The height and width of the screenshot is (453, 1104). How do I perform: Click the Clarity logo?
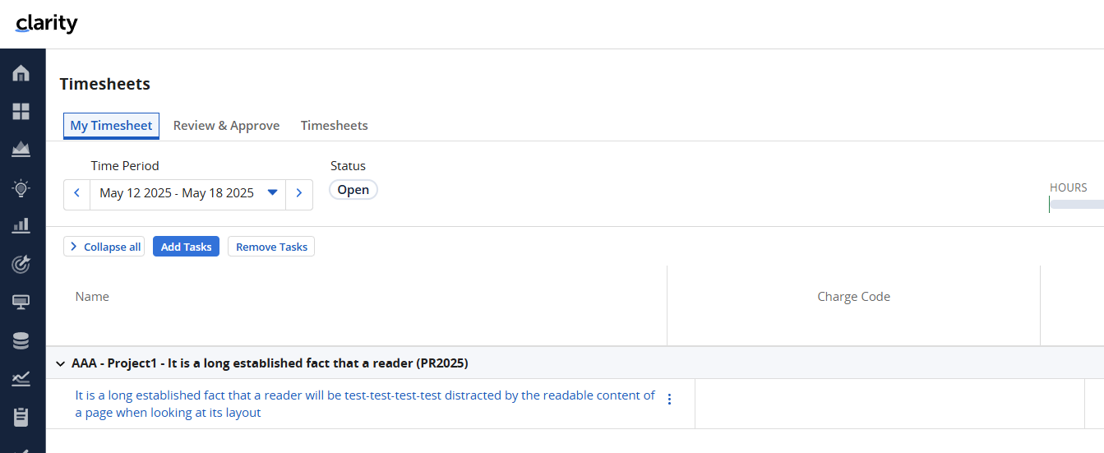click(46, 24)
